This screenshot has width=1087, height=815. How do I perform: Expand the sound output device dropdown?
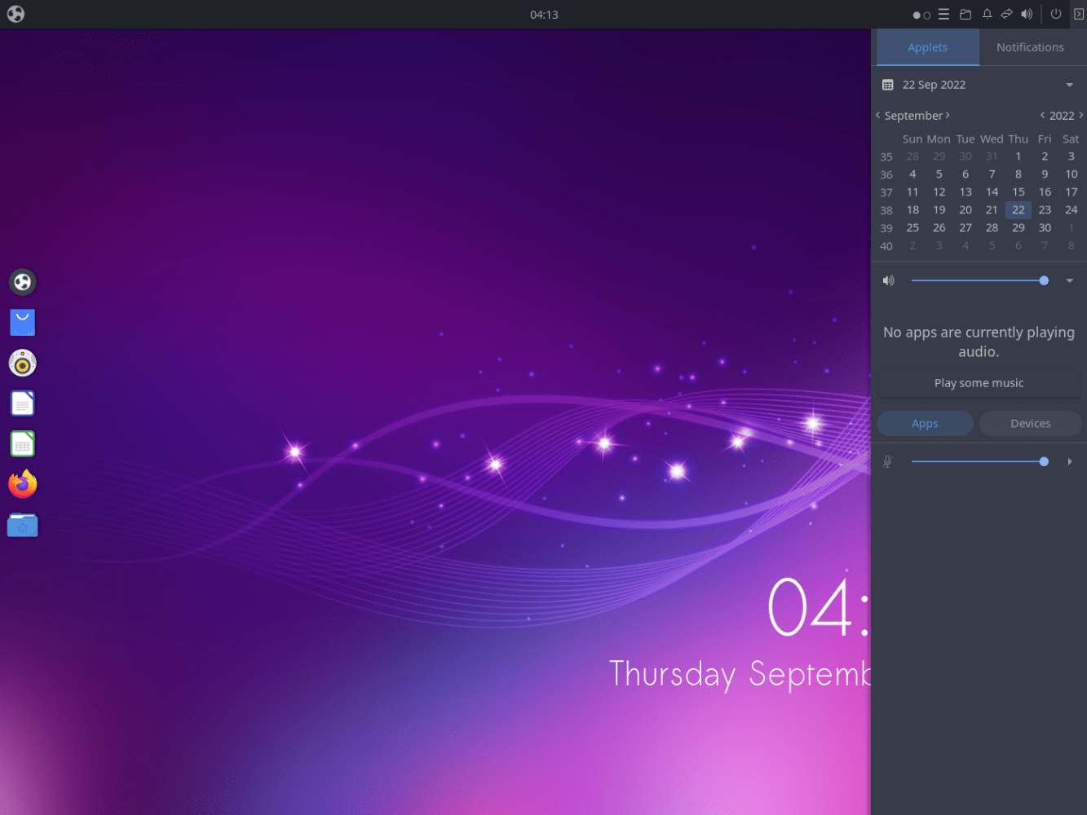coord(1069,280)
